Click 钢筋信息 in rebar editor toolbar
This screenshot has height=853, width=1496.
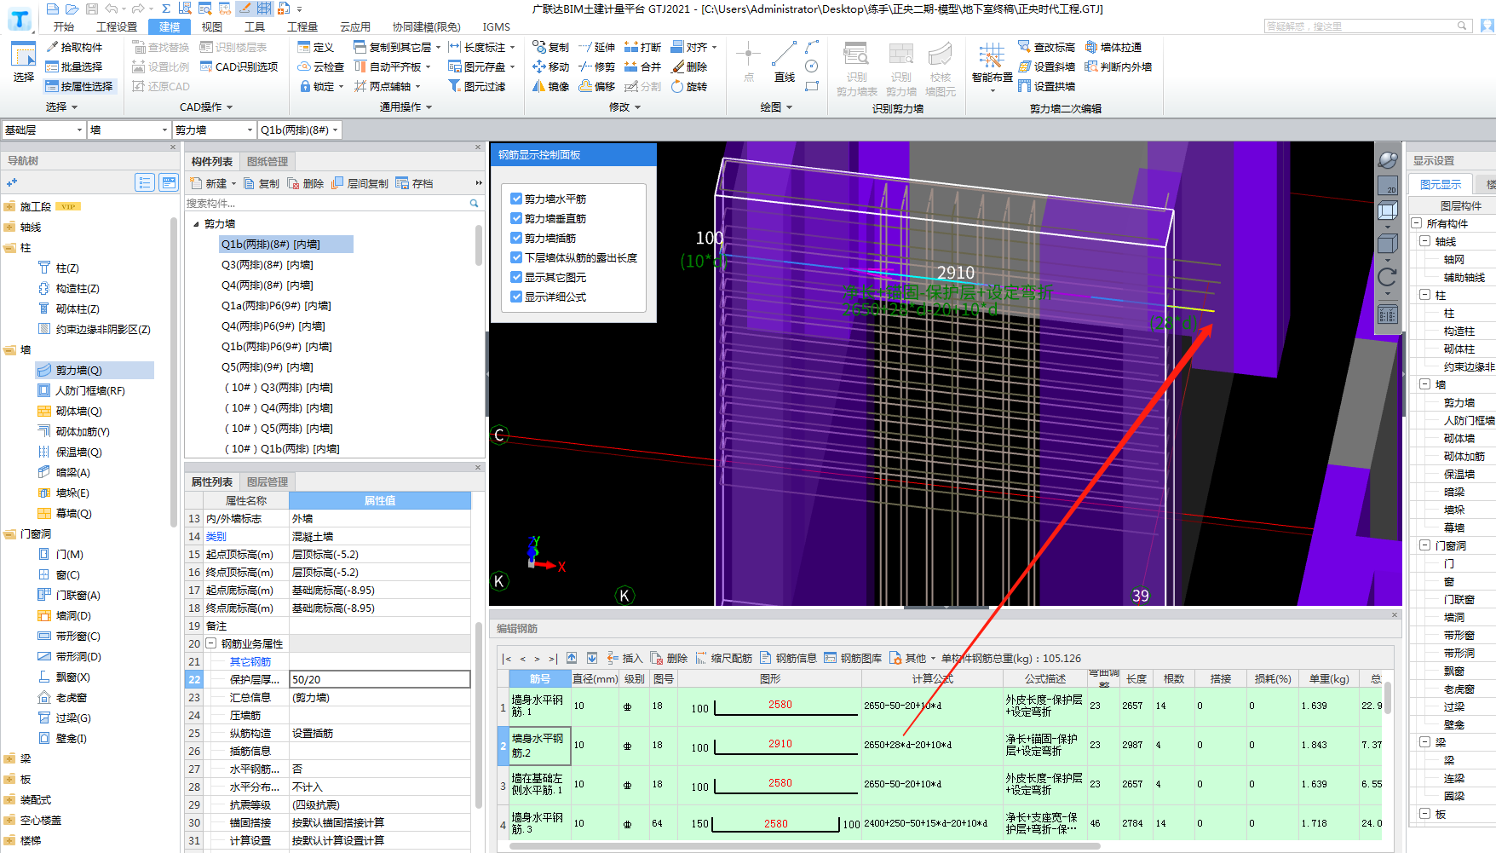tap(789, 658)
